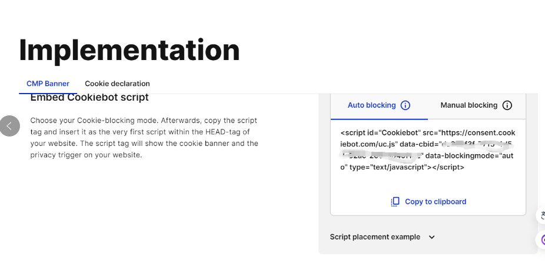The image size is (545, 266).
Task: Click the Cookiebot script code snippet
Action: (428, 150)
